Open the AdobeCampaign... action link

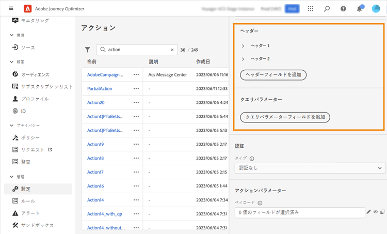click(105, 74)
